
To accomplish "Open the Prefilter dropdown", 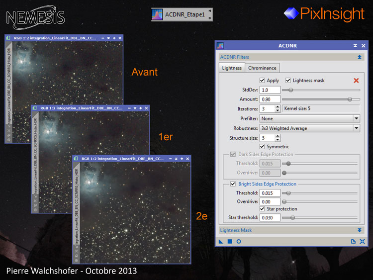I will point(309,118).
